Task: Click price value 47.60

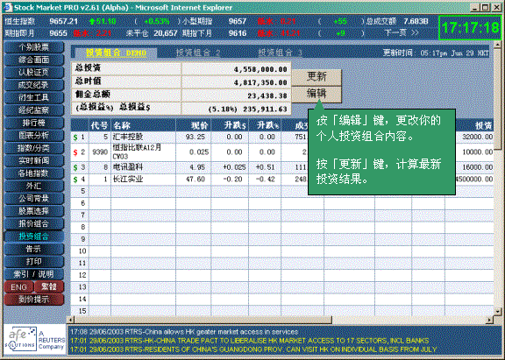Action: coord(196,180)
